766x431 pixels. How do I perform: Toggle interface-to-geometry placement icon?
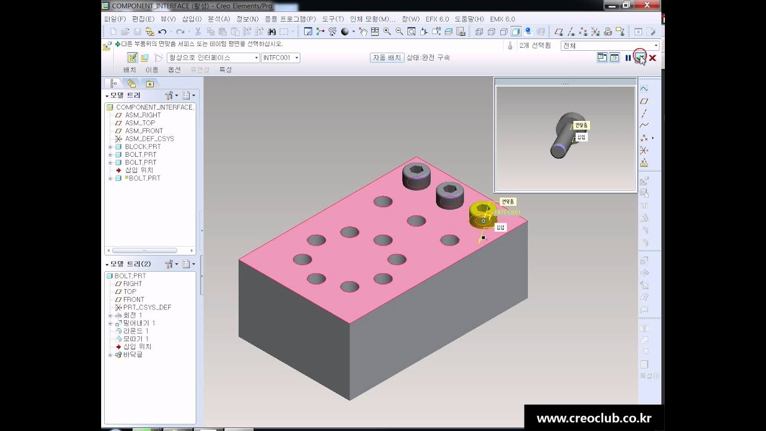[x=132, y=57]
